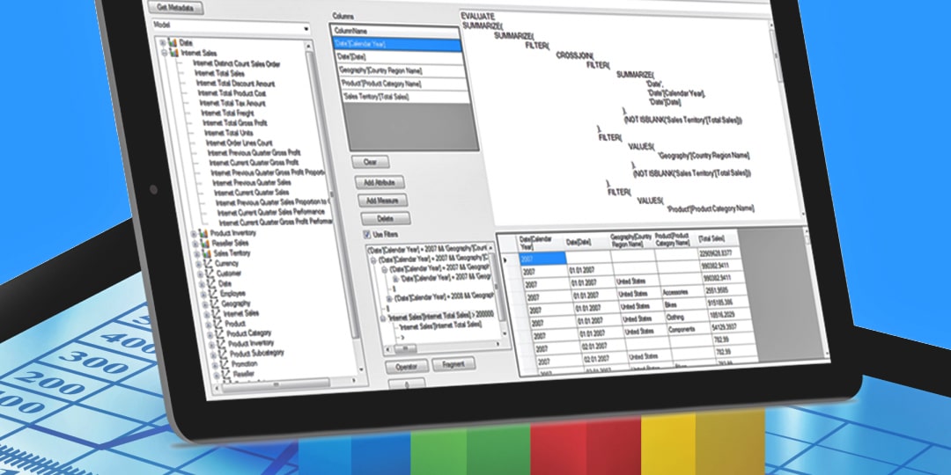This screenshot has height=475, width=951.
Task: Click the Internet Sales measure group icon
Action: [x=173, y=54]
